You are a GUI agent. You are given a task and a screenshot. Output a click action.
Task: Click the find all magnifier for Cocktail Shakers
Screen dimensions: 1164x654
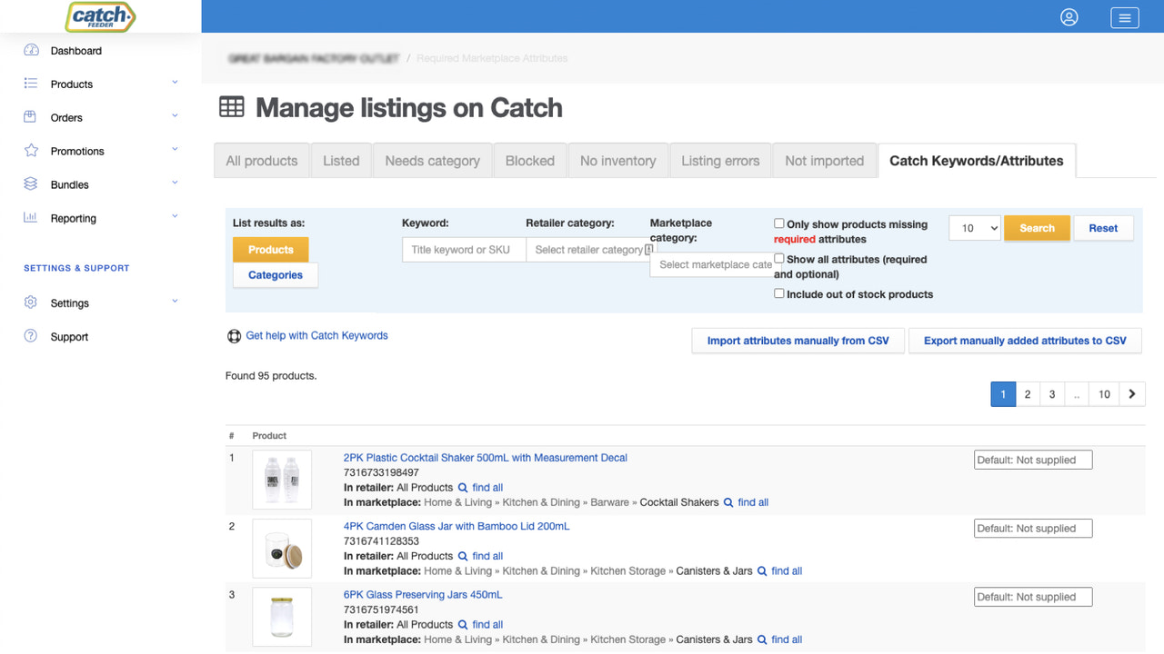click(727, 501)
